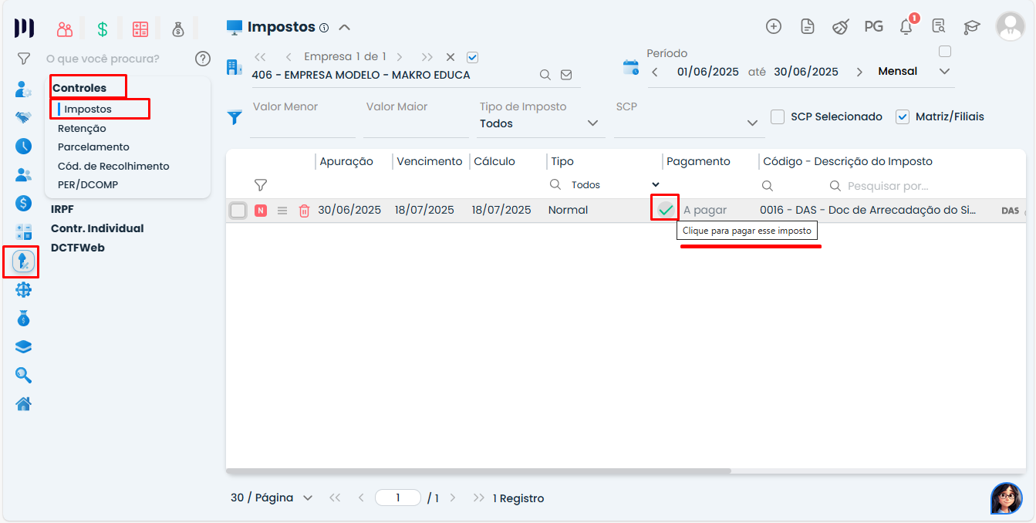Open the help question mark icon
Image resolution: width=1036 pixels, height=523 pixels.
pos(203,59)
